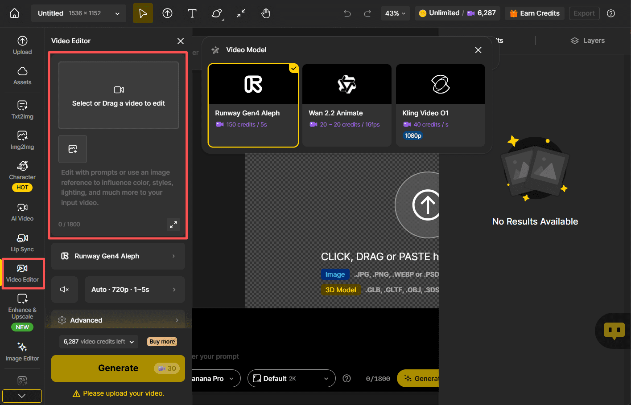Open the Lip Sync tool from the sidebar
Viewport: 631px width, 405px height.
(22, 242)
